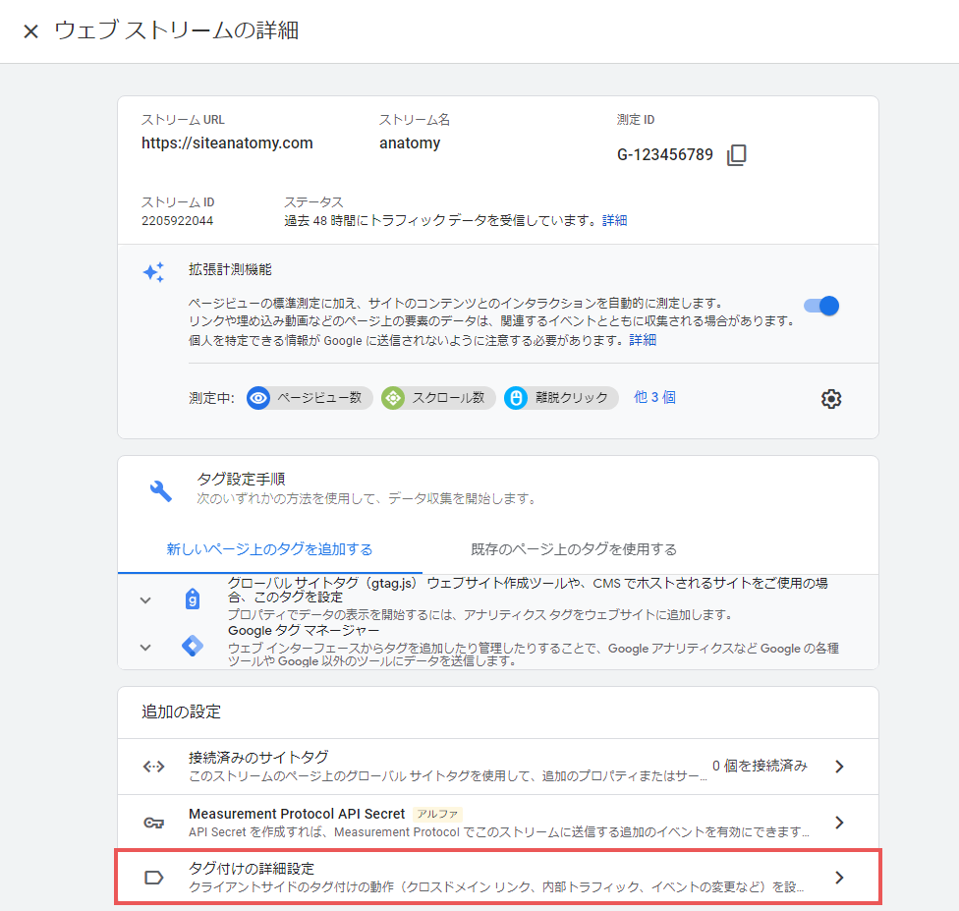The width and height of the screenshot is (959, 911).
Task: Click the ページビュー数 chip
Action: click(310, 398)
